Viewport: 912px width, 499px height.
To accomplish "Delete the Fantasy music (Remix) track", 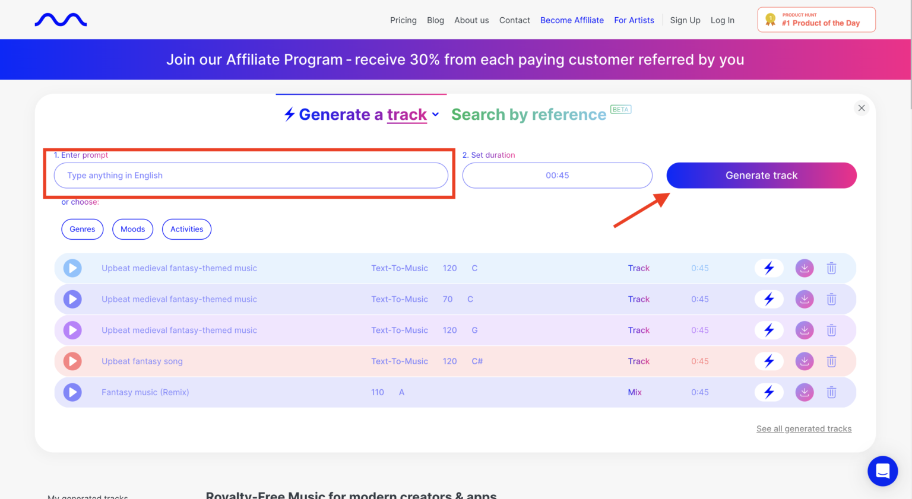I will click(831, 392).
